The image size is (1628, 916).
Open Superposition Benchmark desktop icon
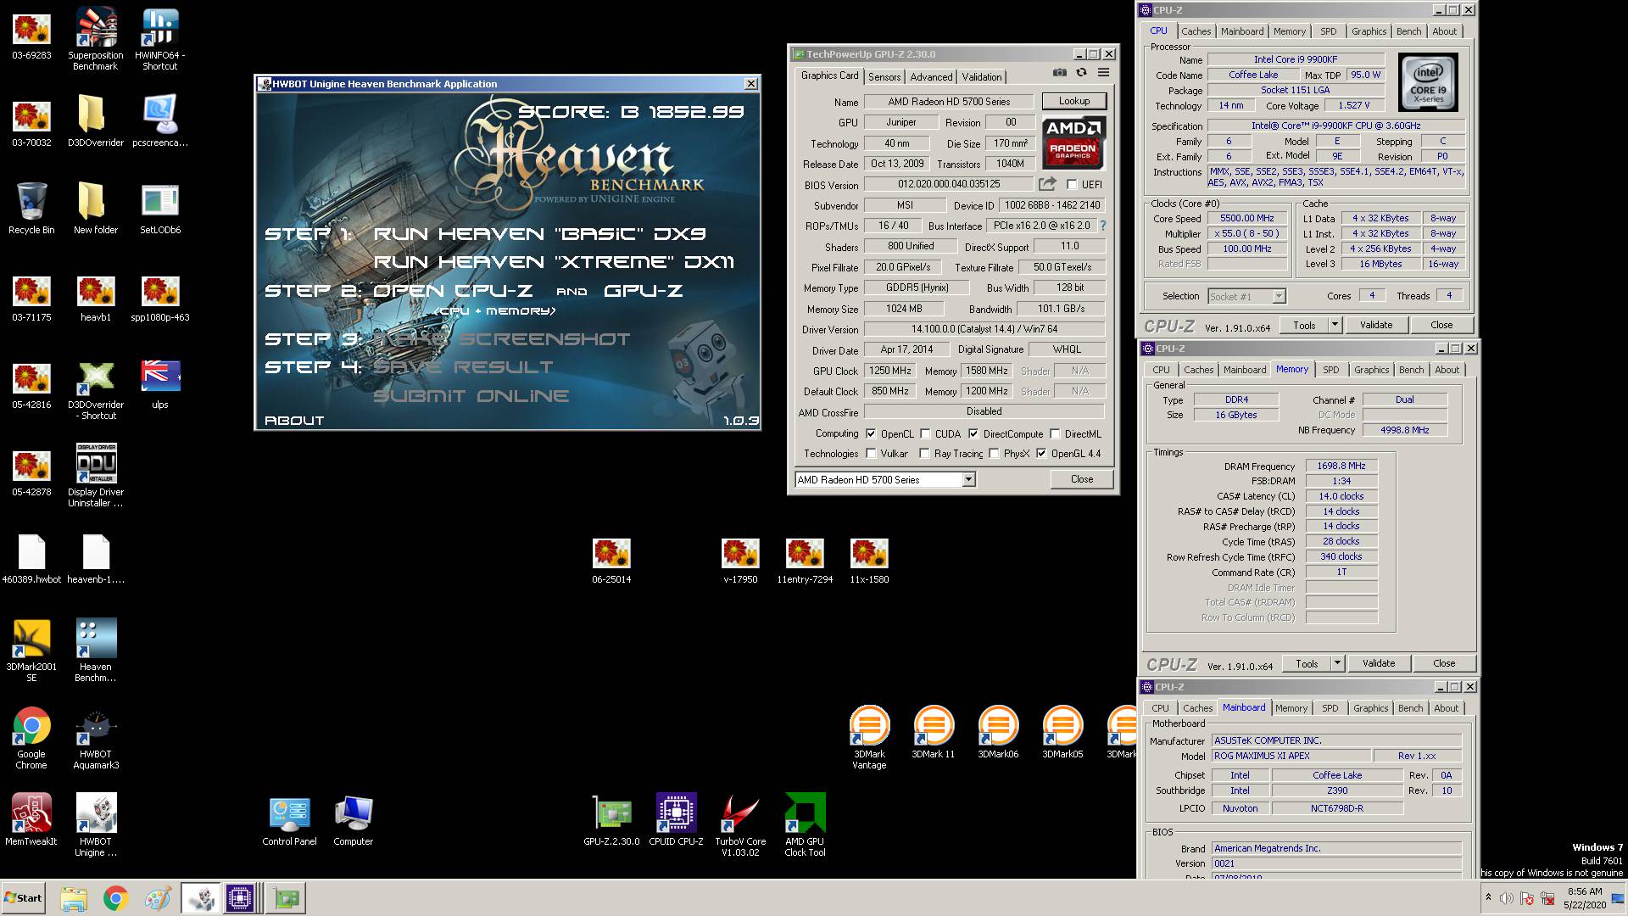pyautogui.click(x=95, y=39)
